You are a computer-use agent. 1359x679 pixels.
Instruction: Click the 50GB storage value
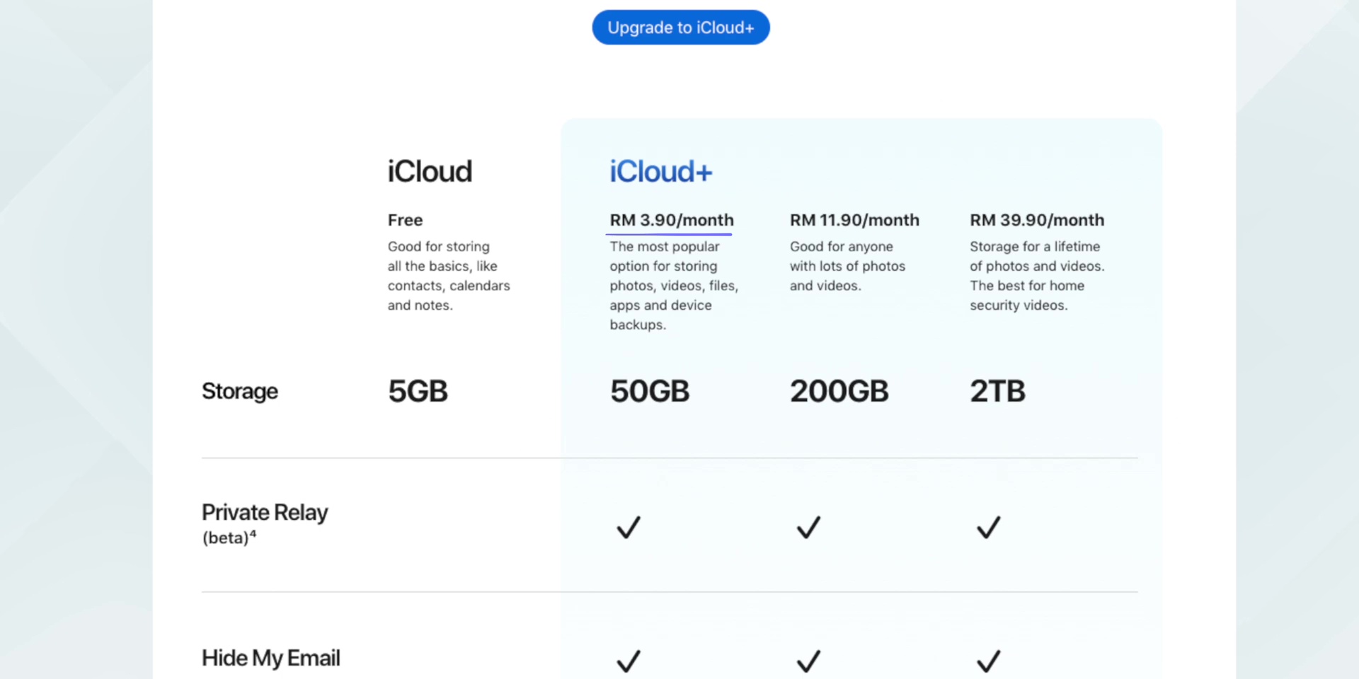coord(650,391)
